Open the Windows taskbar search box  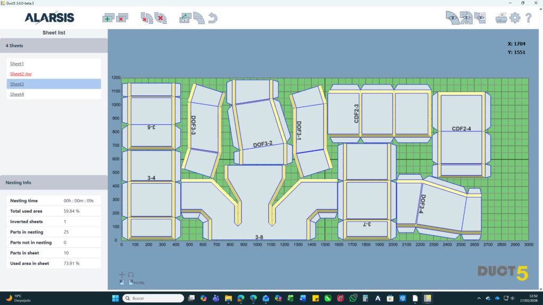click(154, 298)
